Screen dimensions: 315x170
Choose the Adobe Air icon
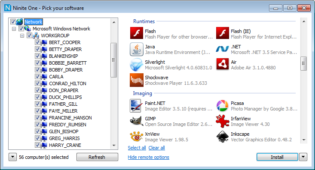(222, 64)
